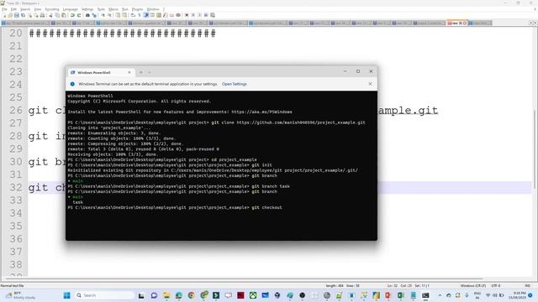Open the Search menu in Notepad++
Image resolution: width=538 pixels, height=302 pixels.
coord(25,9)
